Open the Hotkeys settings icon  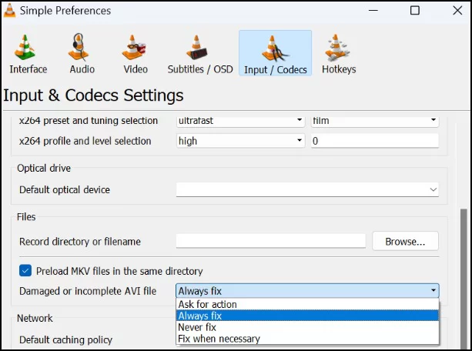[336, 47]
